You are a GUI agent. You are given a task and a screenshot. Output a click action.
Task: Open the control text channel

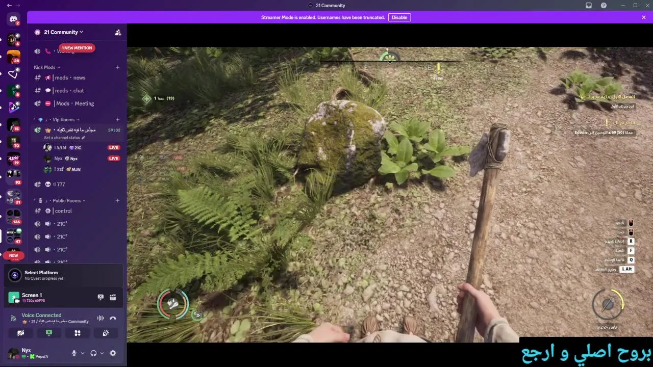(x=78, y=211)
